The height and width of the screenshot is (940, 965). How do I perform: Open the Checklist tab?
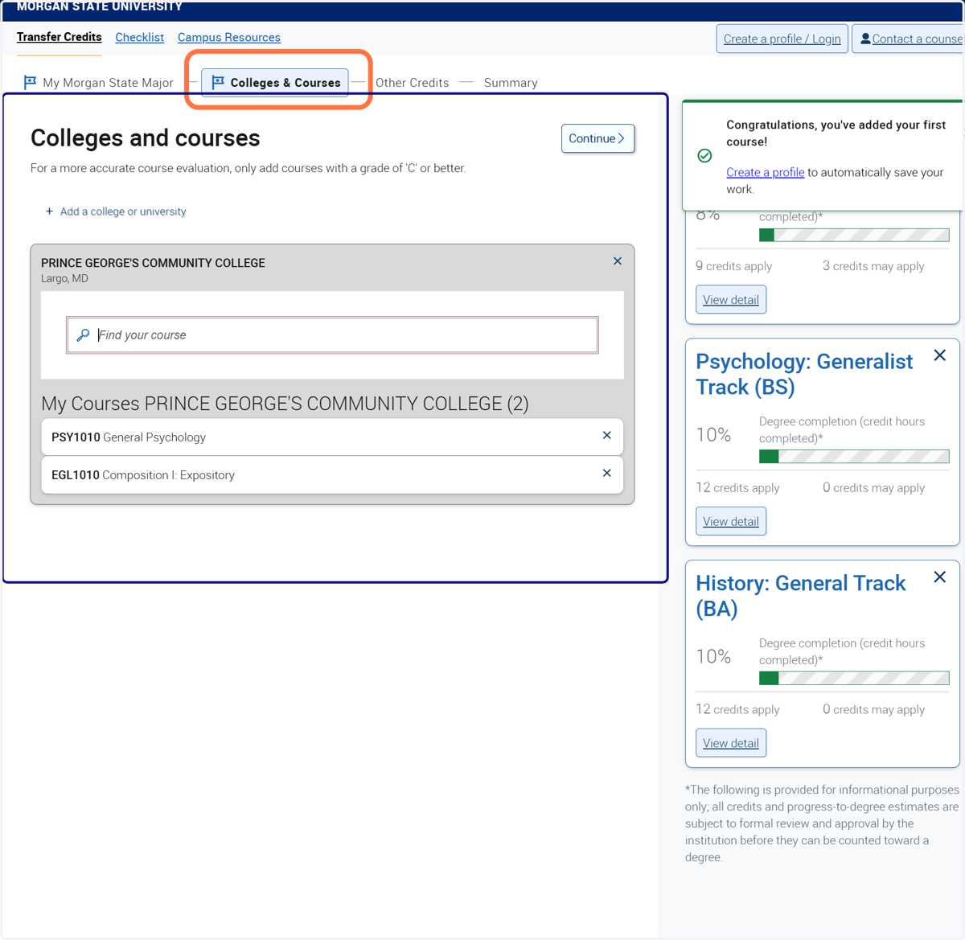140,38
